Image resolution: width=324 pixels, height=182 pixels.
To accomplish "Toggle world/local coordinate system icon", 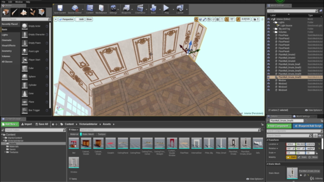I will (209, 19).
